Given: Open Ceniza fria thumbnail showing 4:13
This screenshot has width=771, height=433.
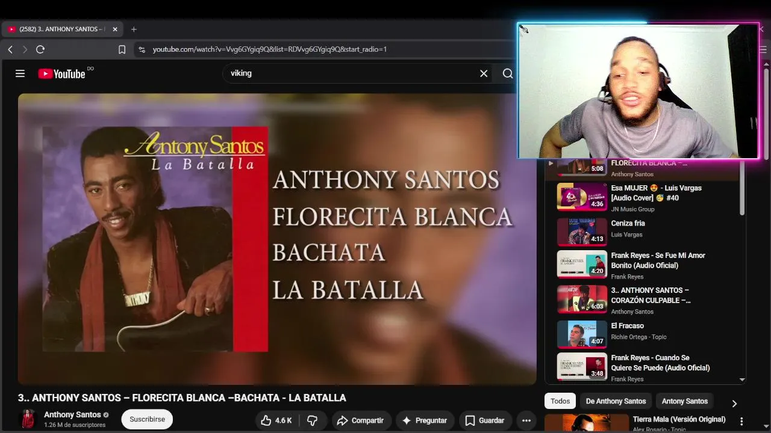Looking at the screenshot, I should 582,232.
